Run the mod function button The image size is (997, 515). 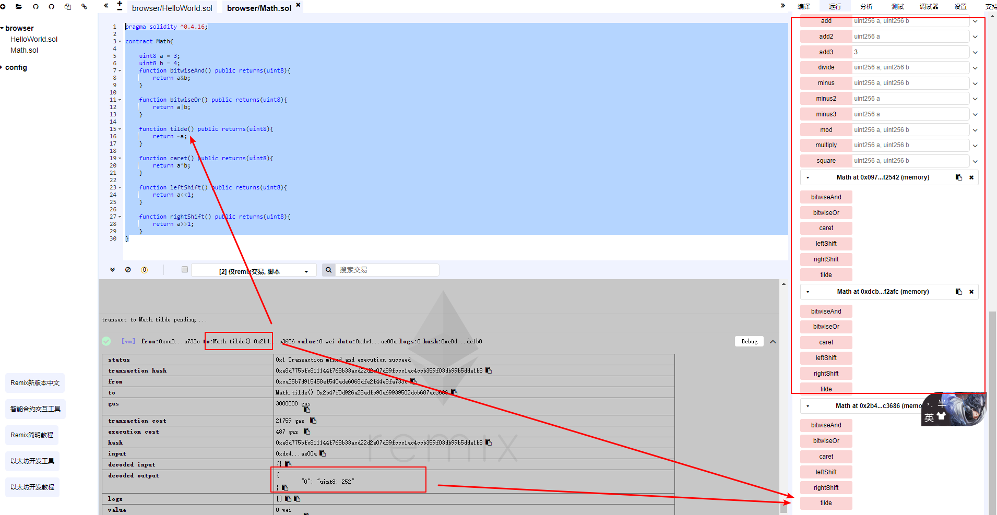[826, 130]
